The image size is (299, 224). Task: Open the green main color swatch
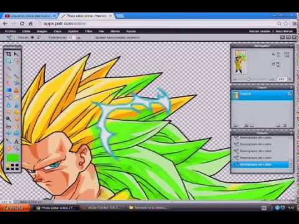point(13,157)
